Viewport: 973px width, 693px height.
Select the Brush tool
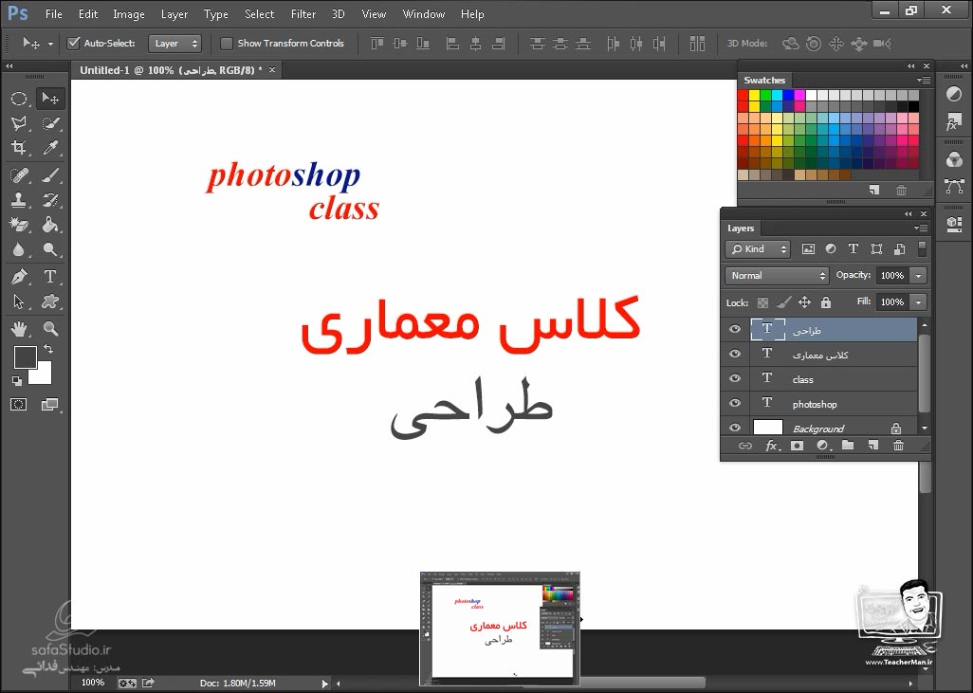point(50,175)
